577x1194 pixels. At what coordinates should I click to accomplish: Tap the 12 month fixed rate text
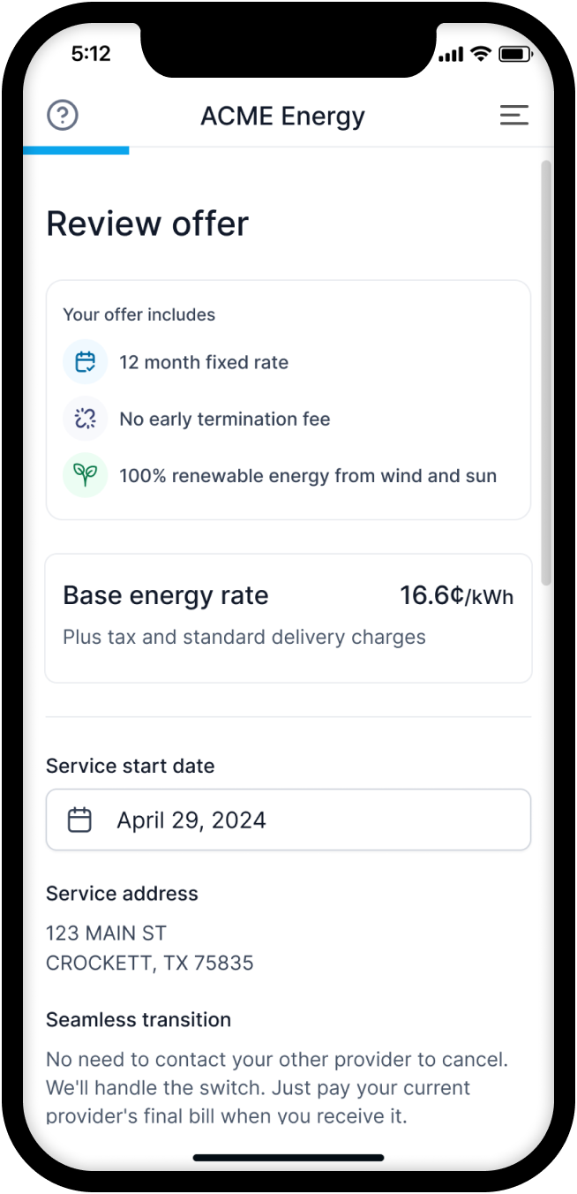tap(204, 362)
